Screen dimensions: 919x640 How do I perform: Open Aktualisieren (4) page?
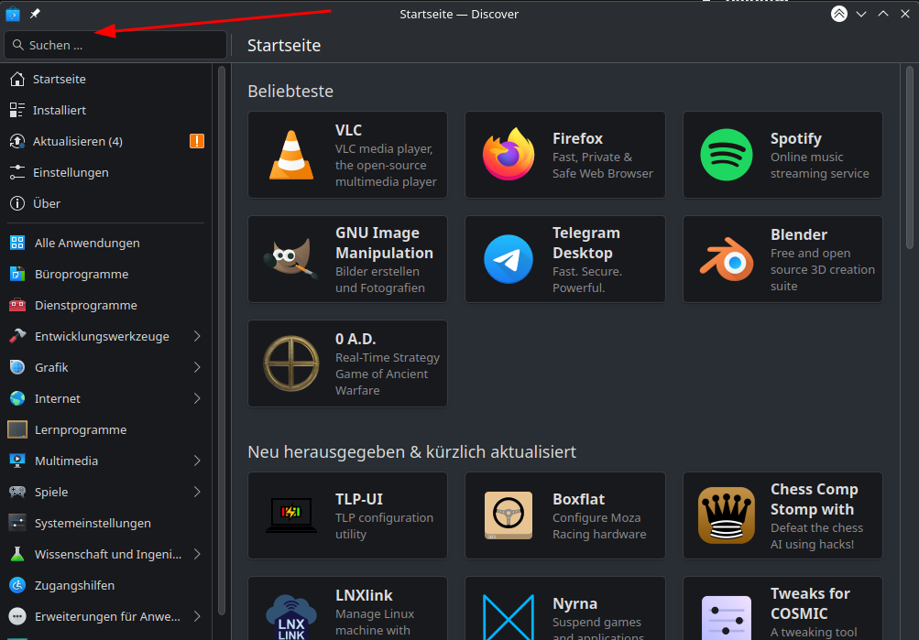tap(106, 141)
